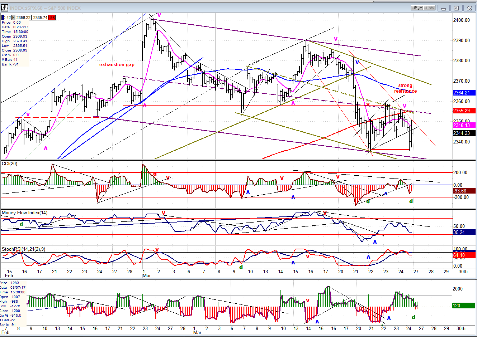Click the Csr % -315.5 row in bottom panel
This screenshot has height=337, width=477.
tap(11, 316)
